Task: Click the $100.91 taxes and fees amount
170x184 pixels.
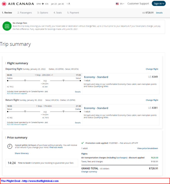Action: pos(155,161)
